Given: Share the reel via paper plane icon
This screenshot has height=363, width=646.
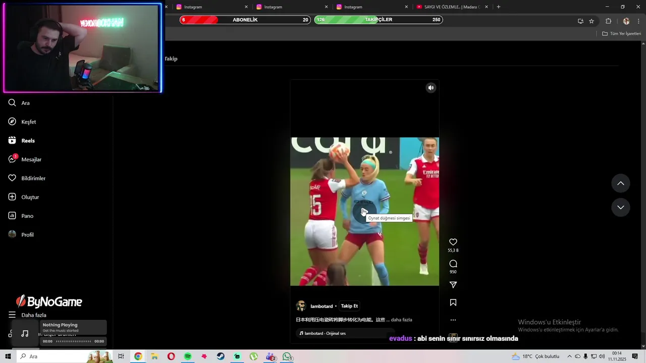Looking at the screenshot, I should click(x=453, y=285).
